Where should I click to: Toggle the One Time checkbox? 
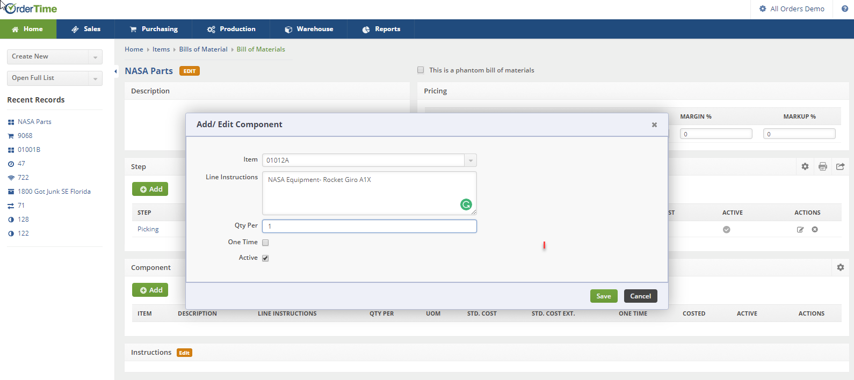pyautogui.click(x=265, y=243)
